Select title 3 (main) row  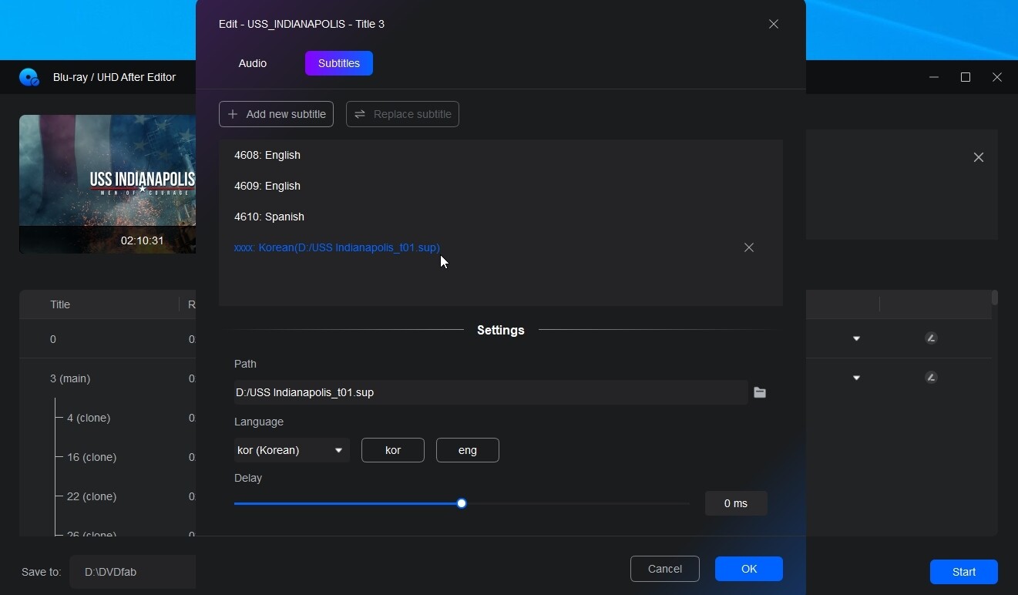[70, 378]
